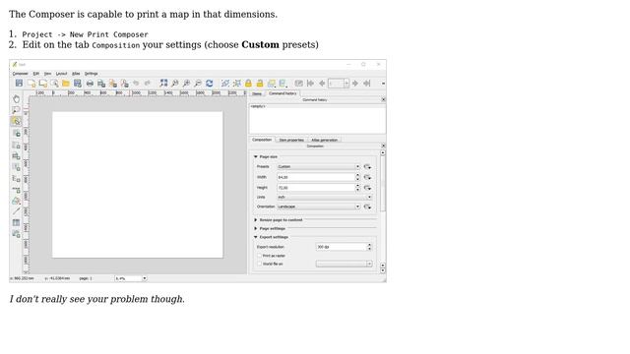Image resolution: width=630 pixels, height=354 pixels.
Task: Click the Align selected items icon
Action: coord(283,83)
